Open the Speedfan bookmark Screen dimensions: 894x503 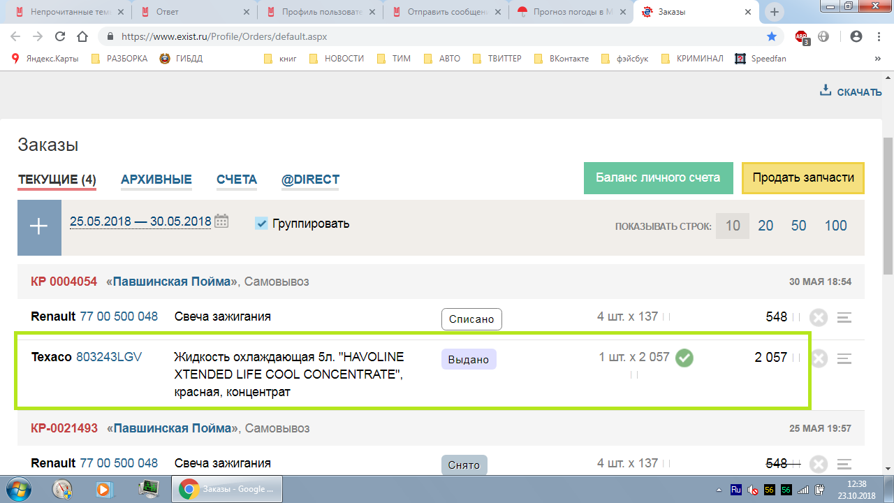pos(761,59)
